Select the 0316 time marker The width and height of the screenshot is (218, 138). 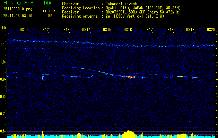click(x=128, y=30)
